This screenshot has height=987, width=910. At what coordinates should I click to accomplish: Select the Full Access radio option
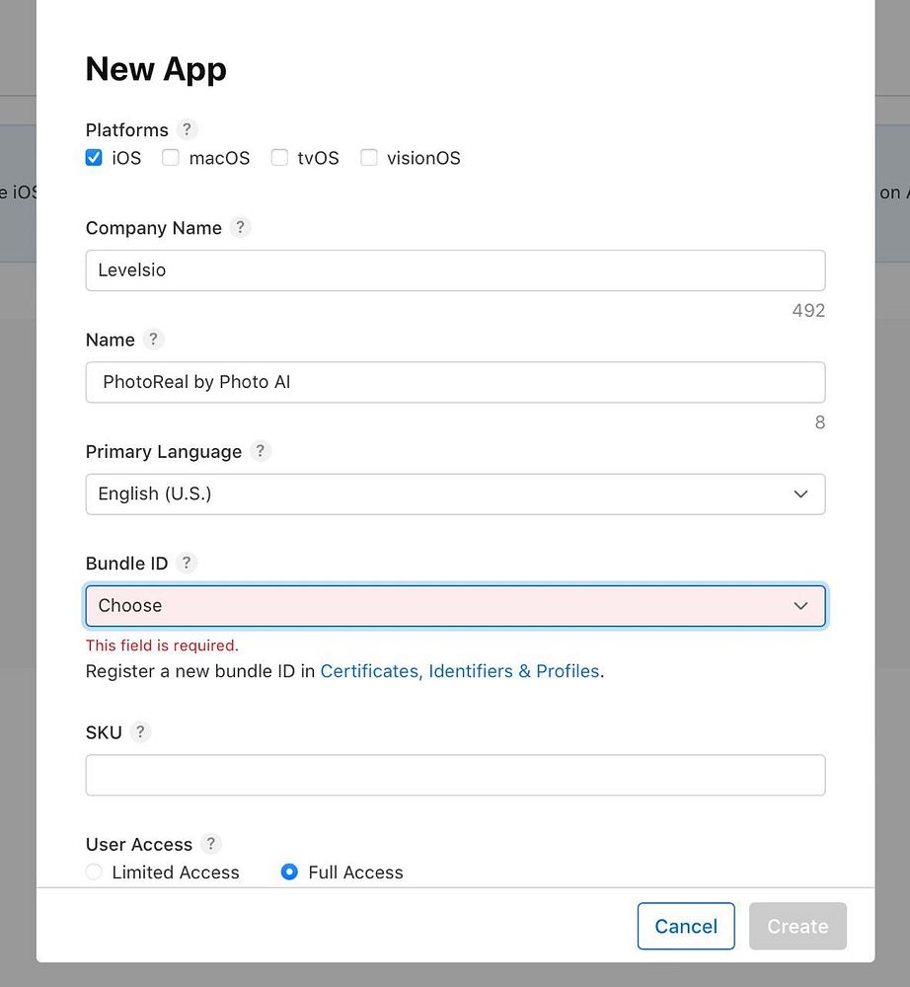tap(289, 873)
